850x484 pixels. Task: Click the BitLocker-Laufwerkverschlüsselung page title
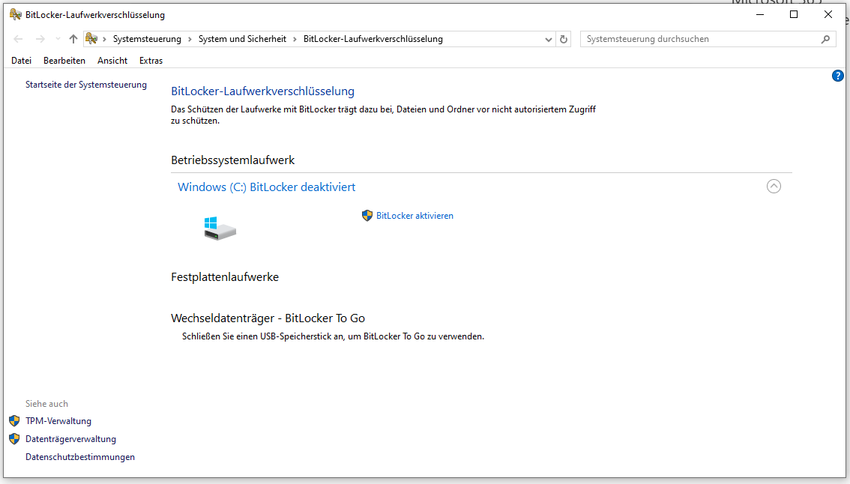[x=263, y=91]
